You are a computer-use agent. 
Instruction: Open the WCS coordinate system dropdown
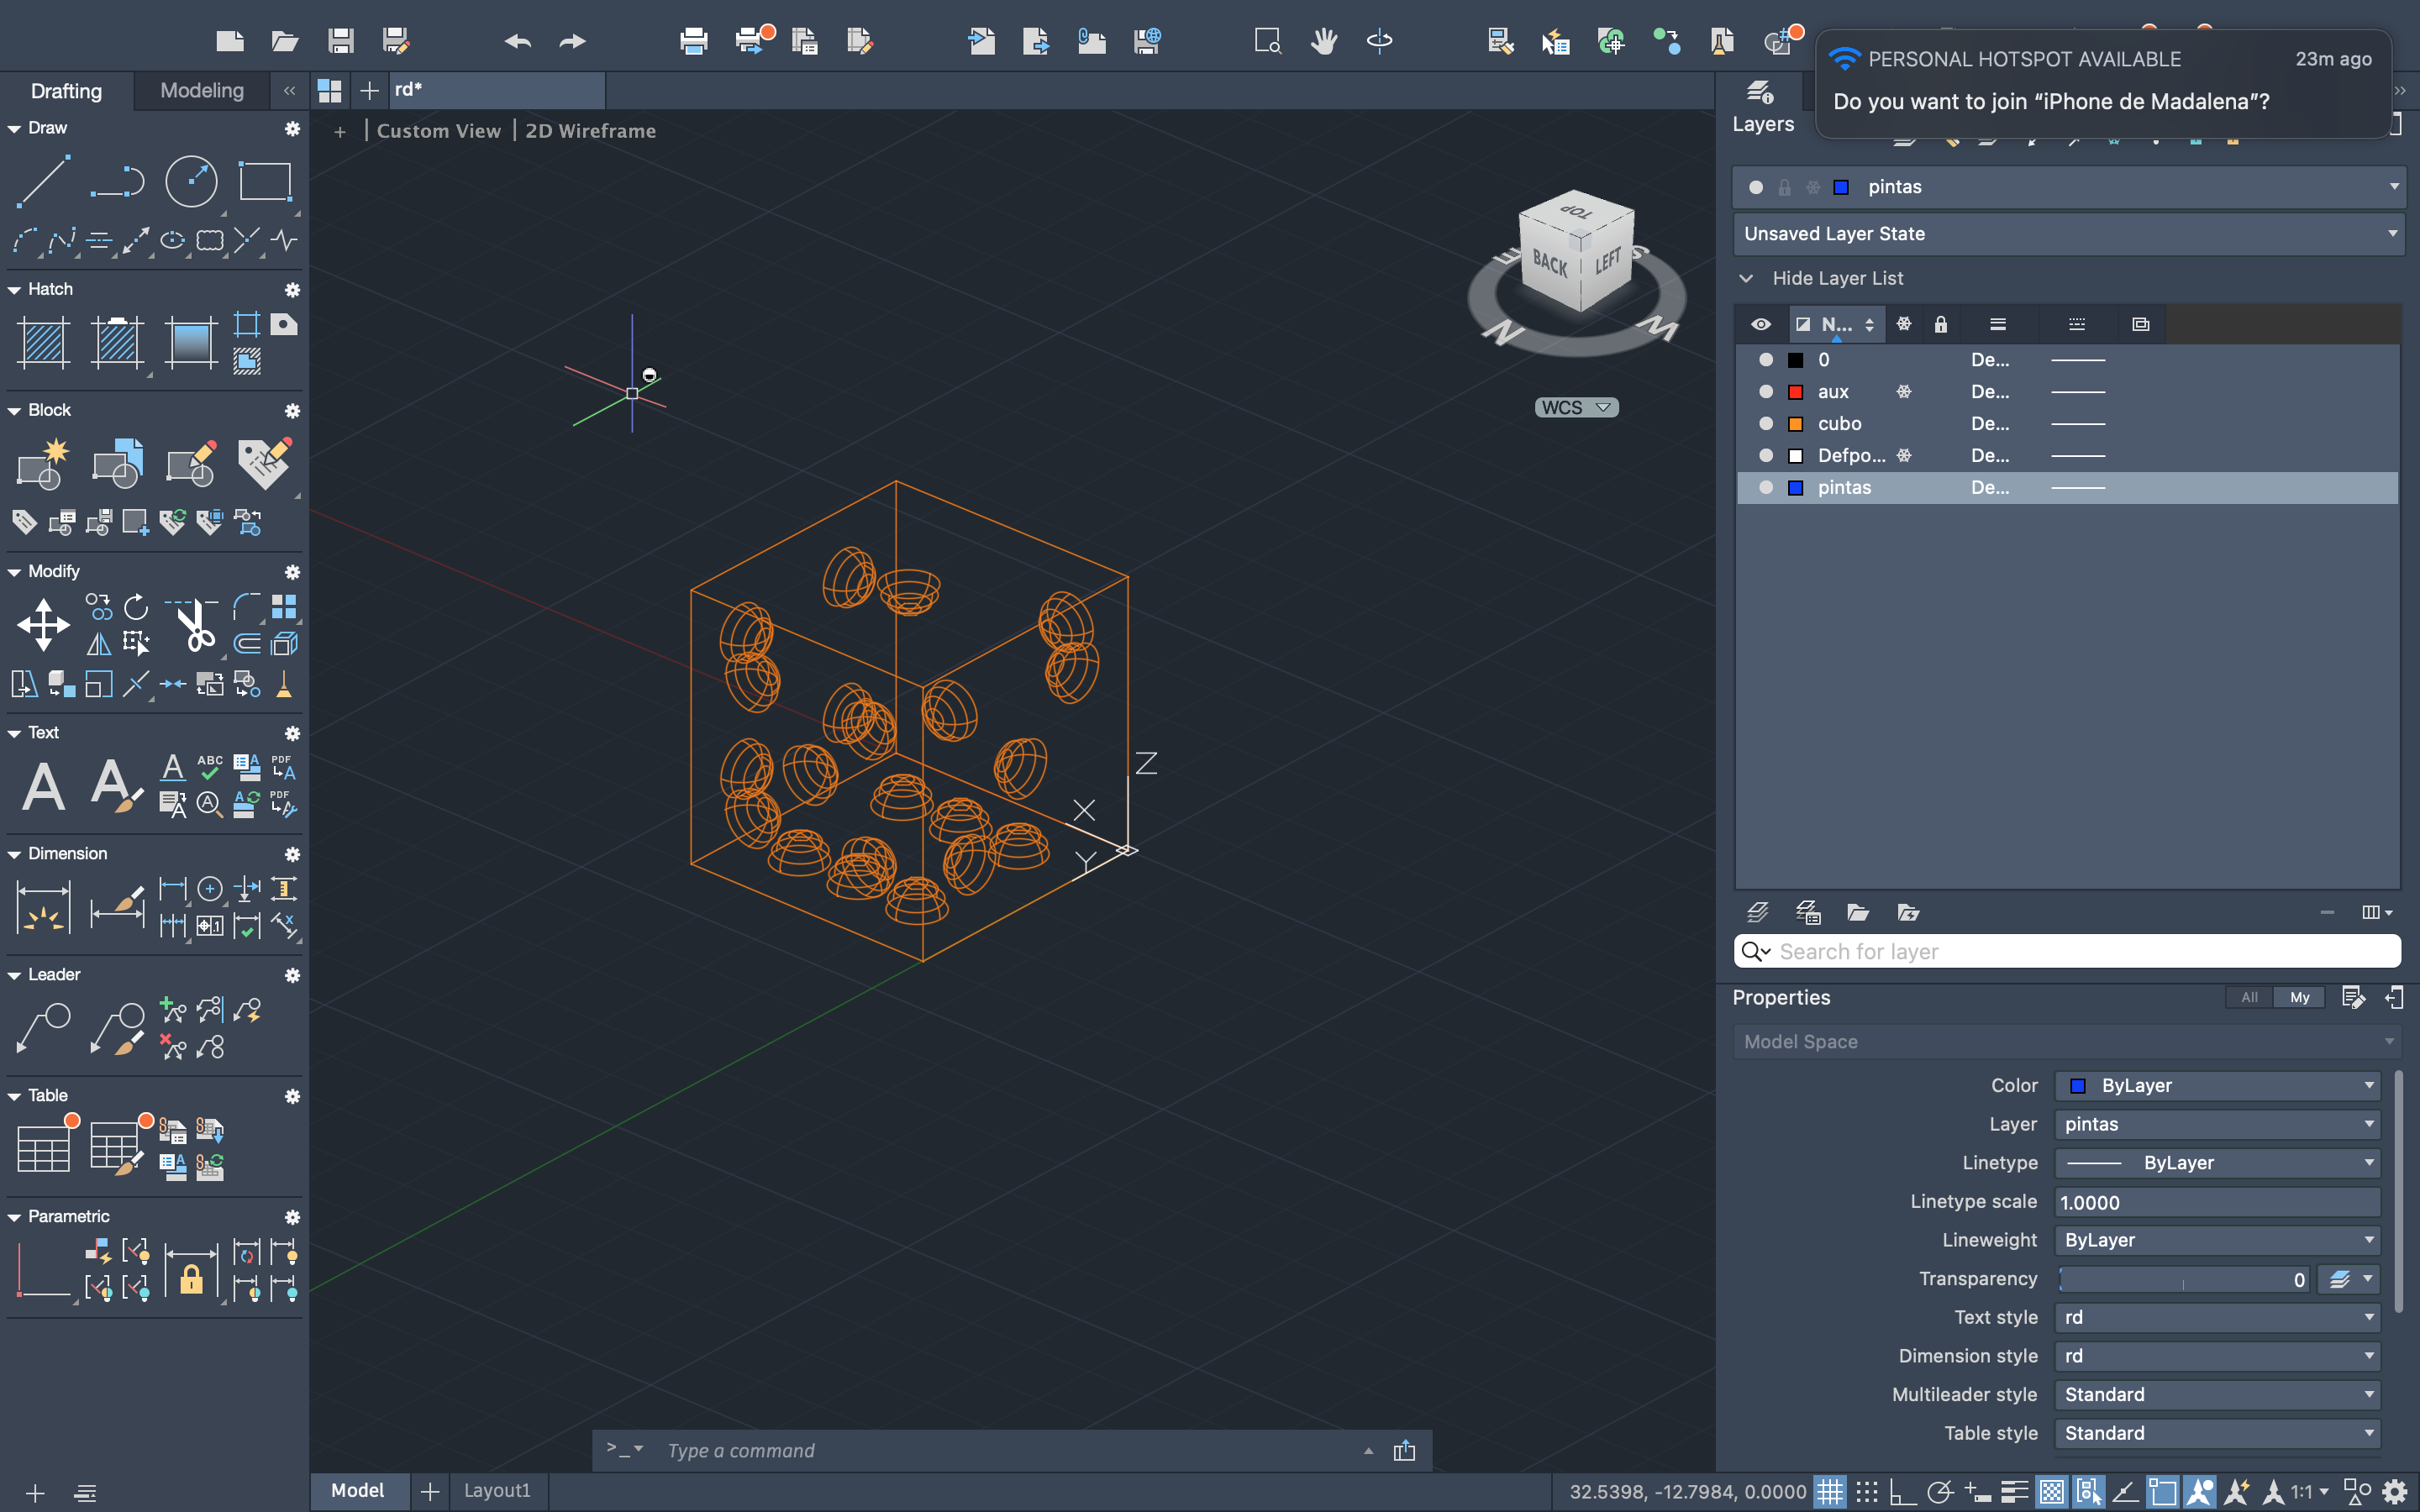click(x=1576, y=408)
